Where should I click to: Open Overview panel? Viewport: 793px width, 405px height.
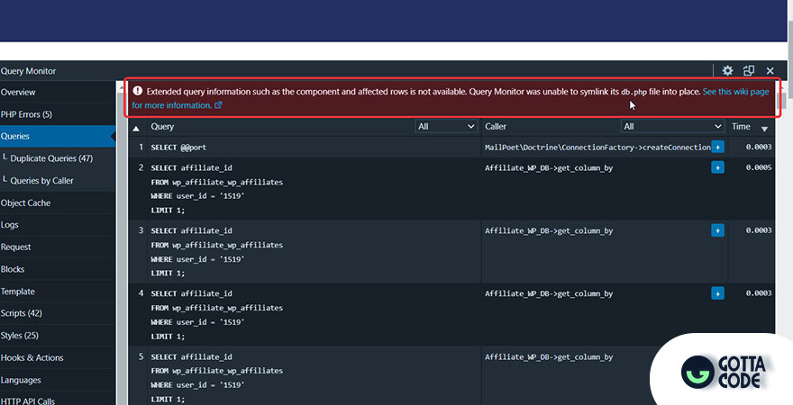click(x=57, y=93)
